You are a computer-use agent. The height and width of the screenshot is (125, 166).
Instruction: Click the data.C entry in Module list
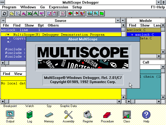tap(146, 38)
